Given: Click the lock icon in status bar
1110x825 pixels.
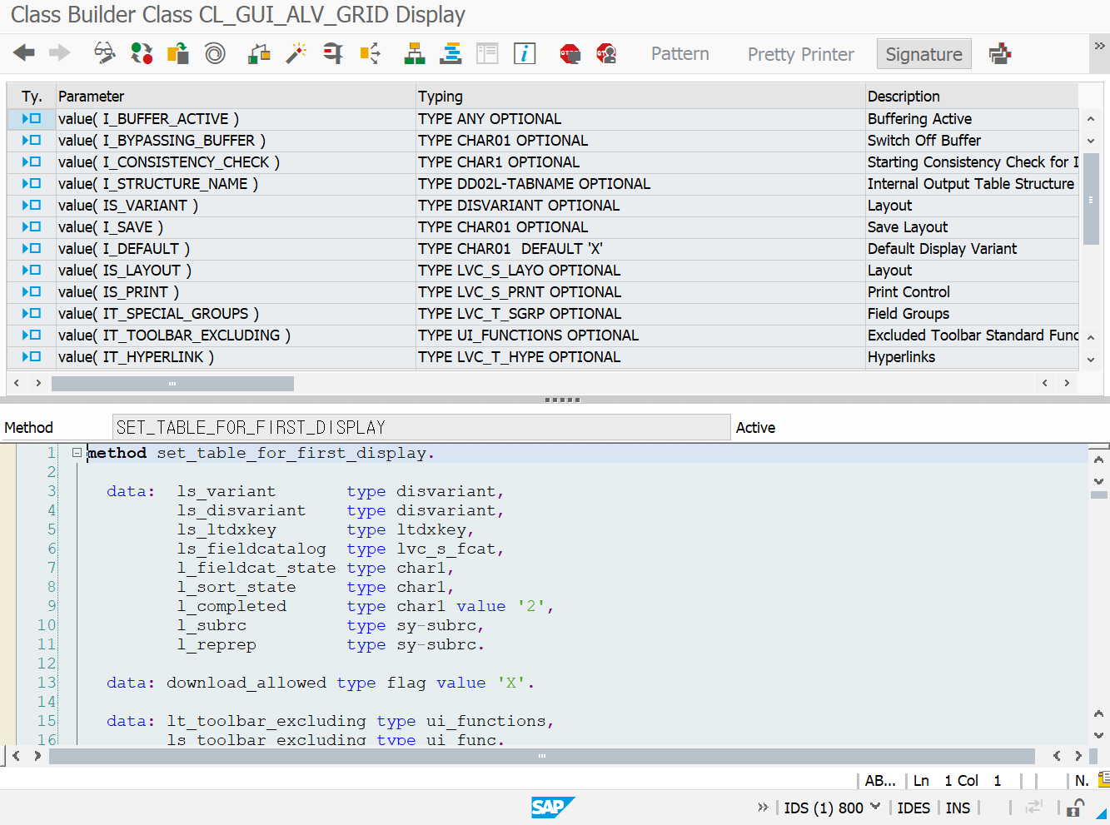Looking at the screenshot, I should 1076,808.
